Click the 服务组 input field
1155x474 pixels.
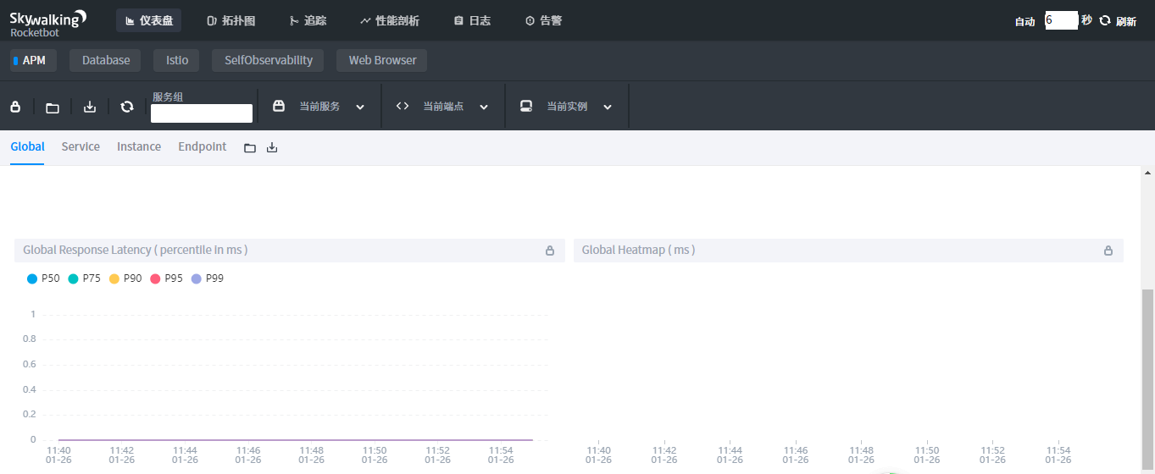[202, 113]
